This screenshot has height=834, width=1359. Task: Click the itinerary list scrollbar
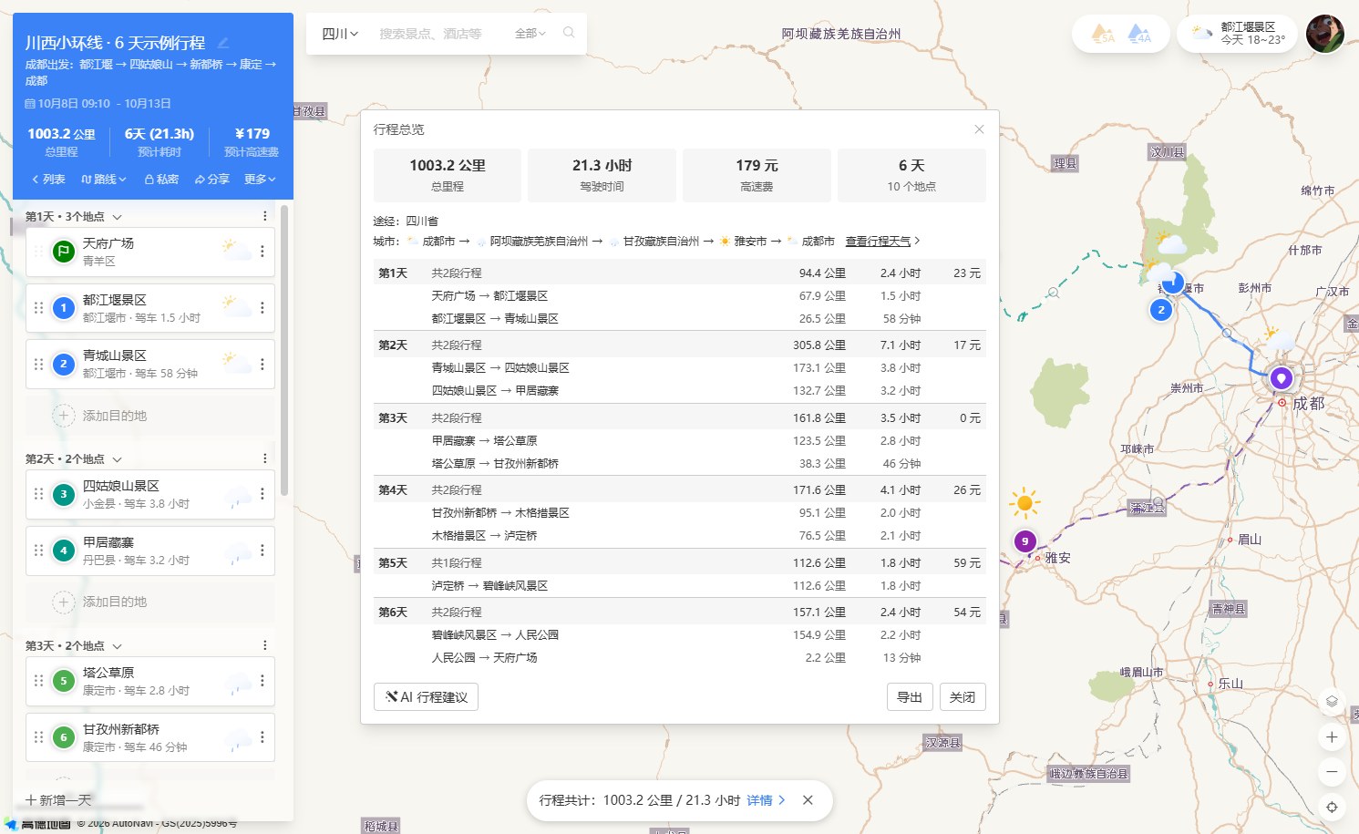284,350
